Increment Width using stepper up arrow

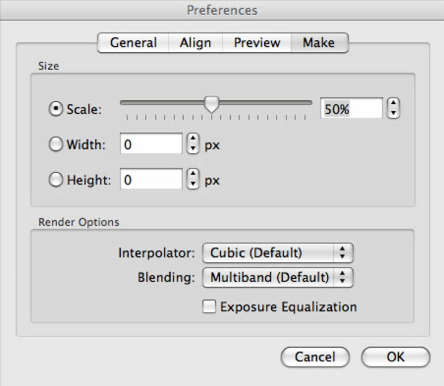click(192, 140)
